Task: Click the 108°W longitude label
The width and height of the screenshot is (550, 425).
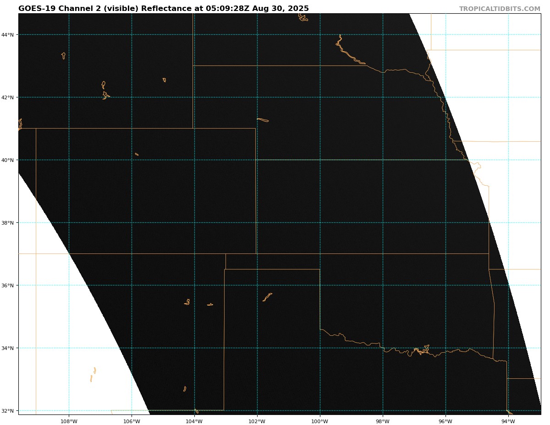Action: click(69, 421)
